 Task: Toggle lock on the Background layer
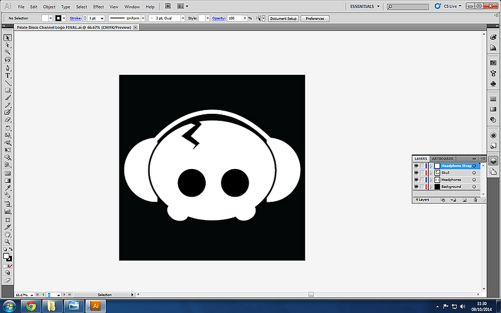(x=422, y=187)
